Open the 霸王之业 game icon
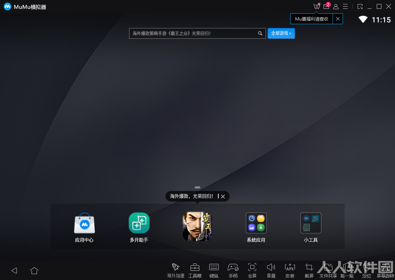The width and height of the screenshot is (395, 280). (197, 226)
